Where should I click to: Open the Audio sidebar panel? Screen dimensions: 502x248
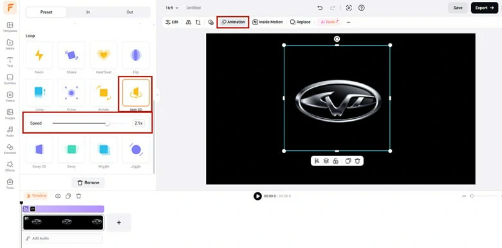coord(10,132)
